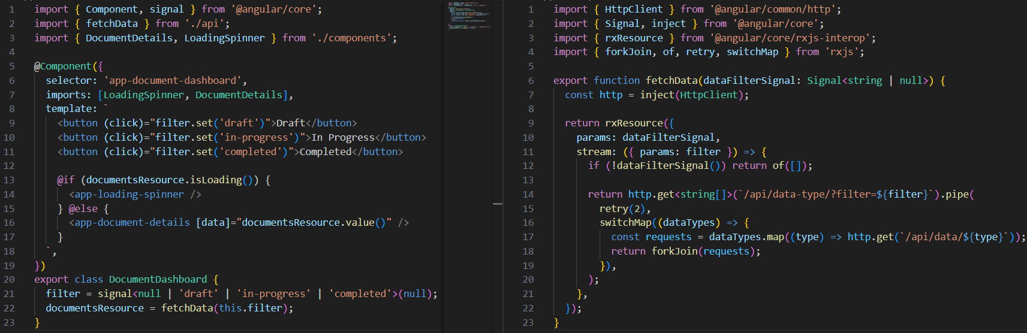Click the '@angular/common/http' import path
1027x333 pixels.
[x=775, y=9]
